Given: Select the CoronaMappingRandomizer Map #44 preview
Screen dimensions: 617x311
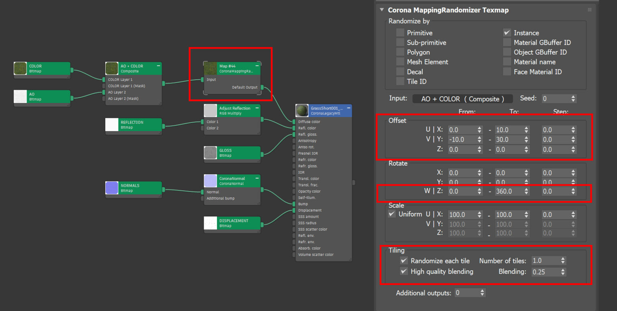Looking at the screenshot, I should (x=210, y=68).
